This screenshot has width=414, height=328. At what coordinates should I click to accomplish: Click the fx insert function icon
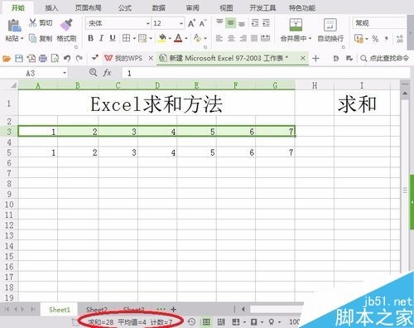point(107,73)
